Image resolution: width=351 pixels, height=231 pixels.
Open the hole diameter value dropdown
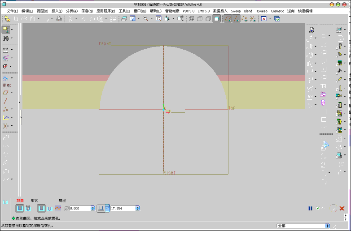93,208
